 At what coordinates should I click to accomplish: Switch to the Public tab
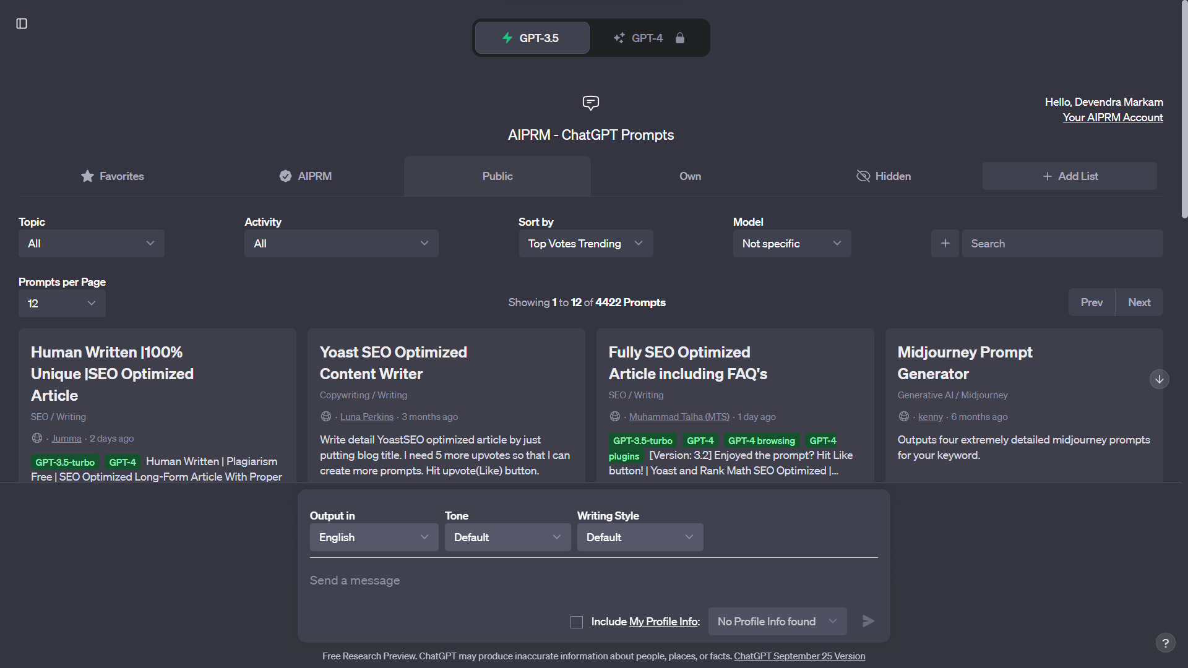point(497,176)
